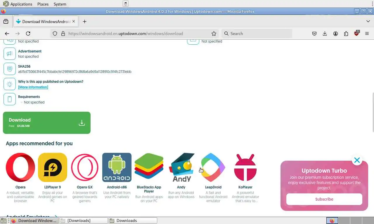
Task: Open the System menu
Action: [60, 4]
